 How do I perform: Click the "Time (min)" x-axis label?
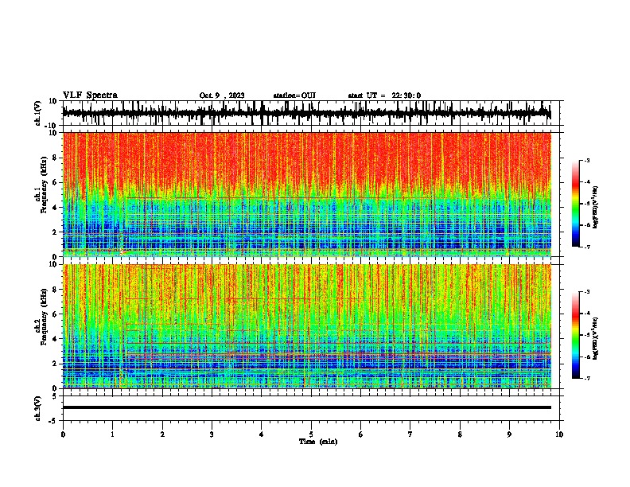coord(318,442)
